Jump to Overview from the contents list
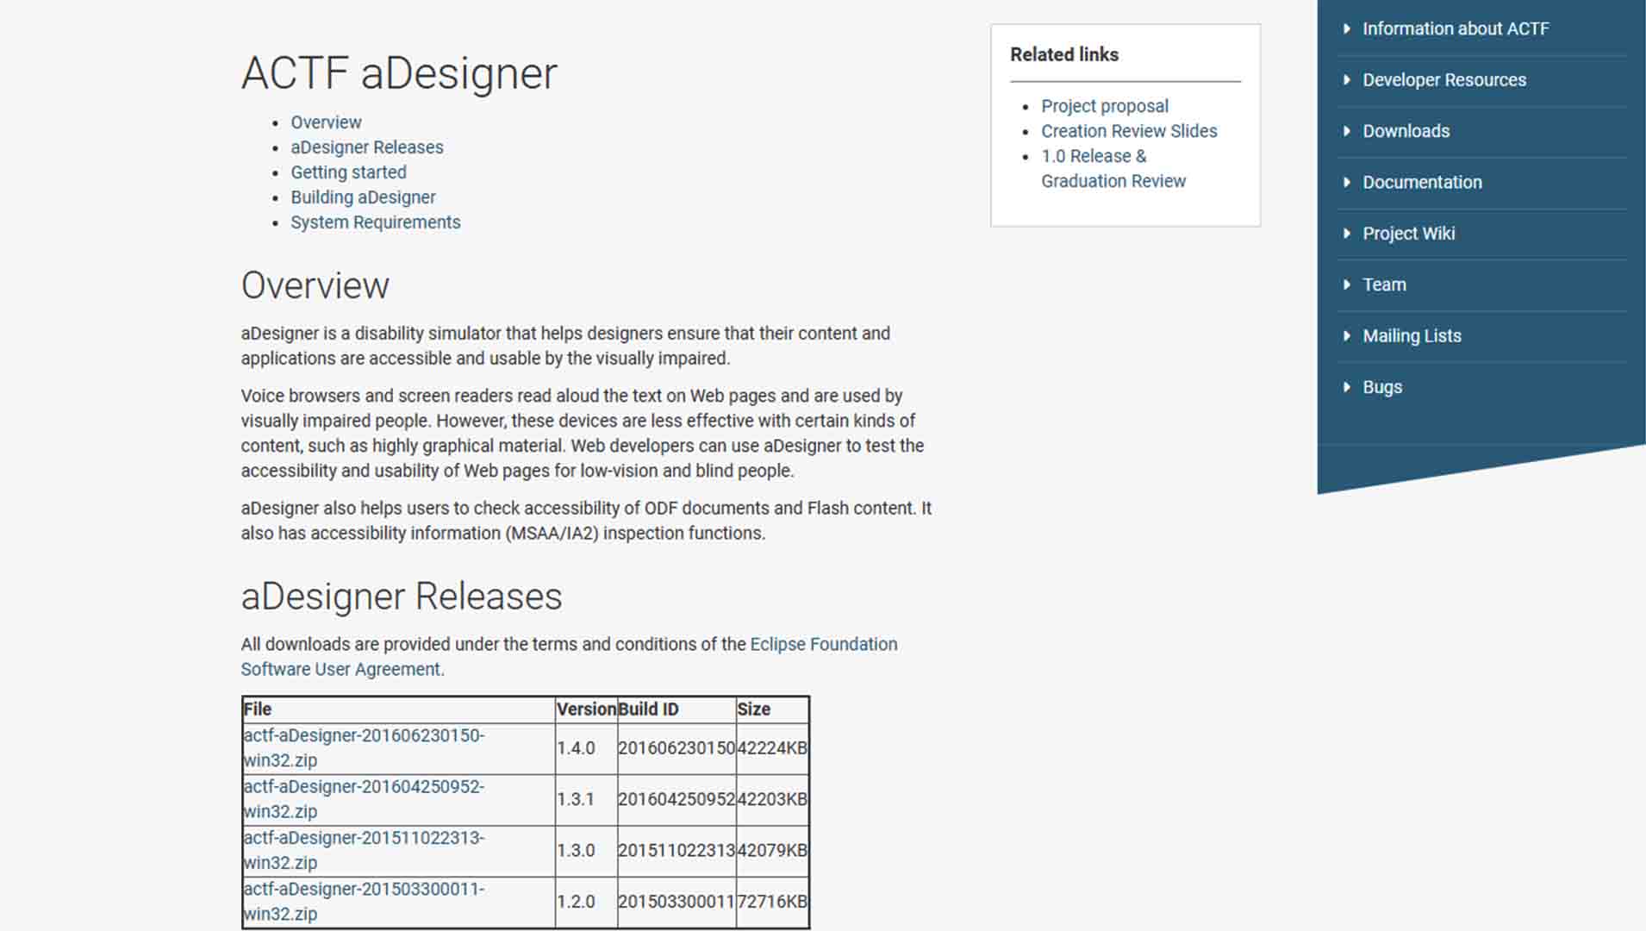 coord(326,122)
